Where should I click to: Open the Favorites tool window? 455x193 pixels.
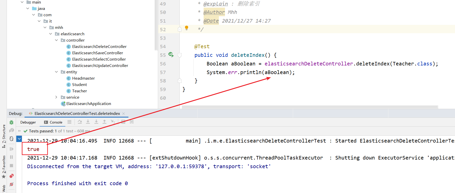click(x=4, y=167)
